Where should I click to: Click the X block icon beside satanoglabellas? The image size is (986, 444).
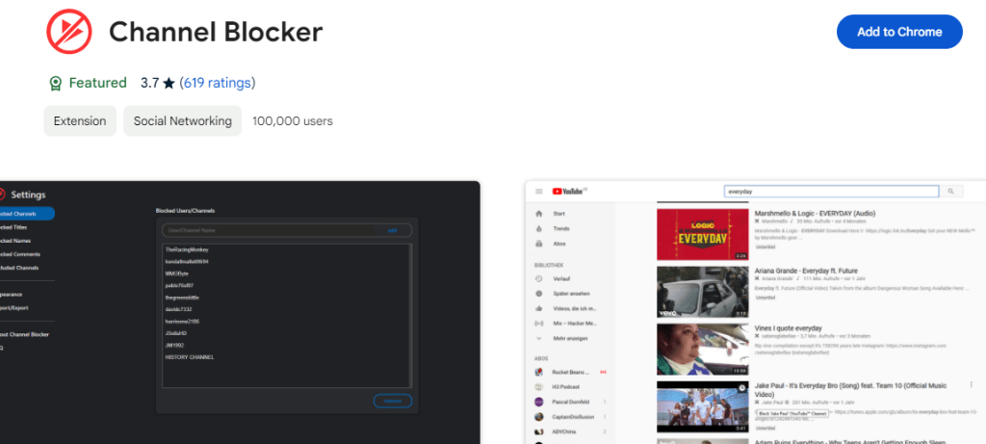[758, 336]
